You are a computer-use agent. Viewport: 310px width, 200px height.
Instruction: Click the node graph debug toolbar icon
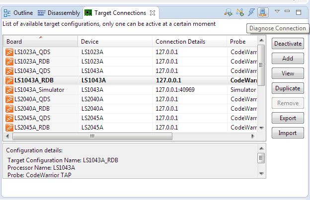240,12
